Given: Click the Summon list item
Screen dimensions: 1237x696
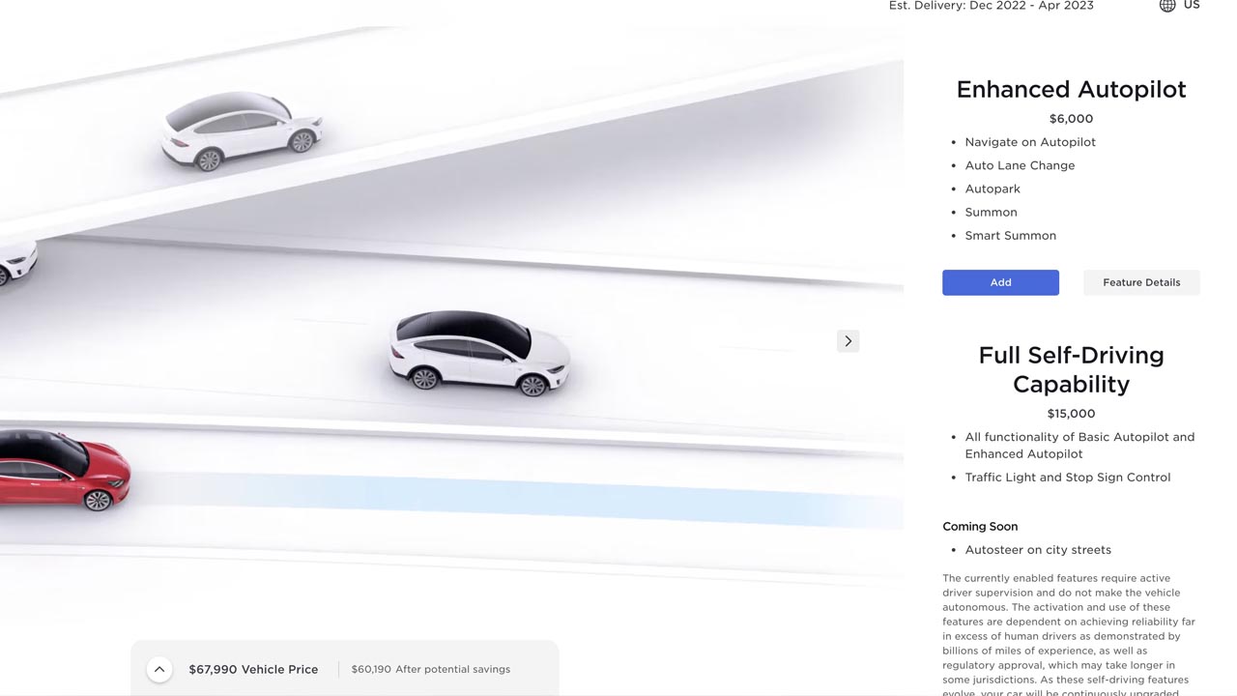Looking at the screenshot, I should pos(991,212).
